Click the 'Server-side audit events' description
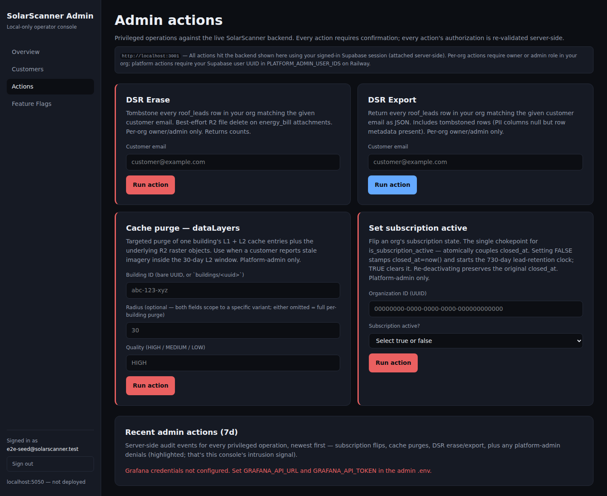Viewport: 607px width, 496px height. (x=343, y=450)
